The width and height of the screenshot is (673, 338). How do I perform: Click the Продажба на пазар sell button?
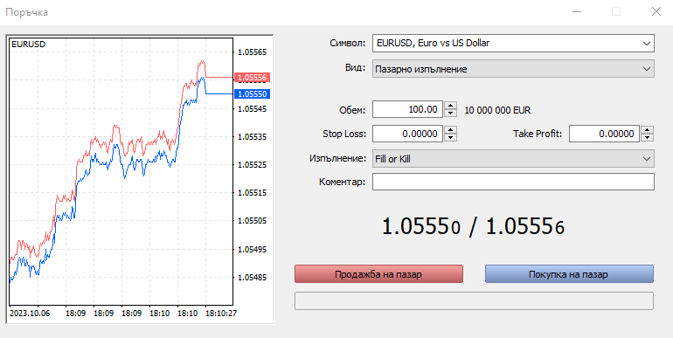[x=378, y=274]
